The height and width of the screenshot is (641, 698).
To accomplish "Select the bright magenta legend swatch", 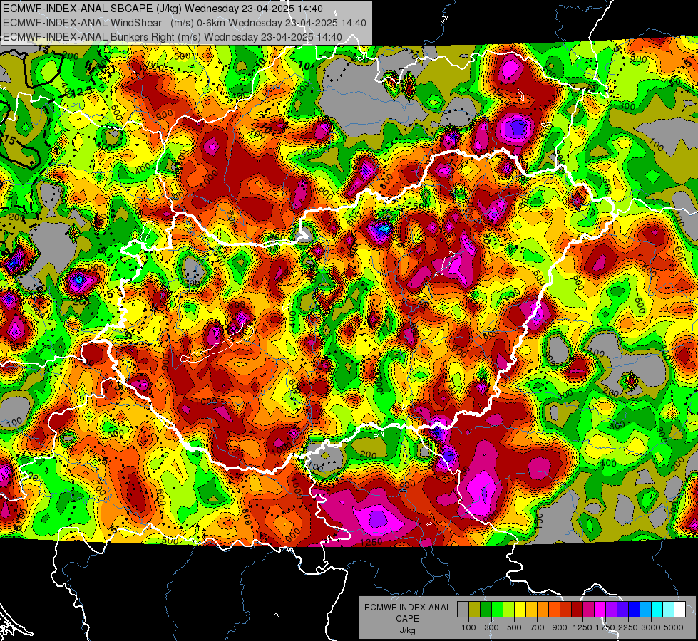I will point(600,610).
